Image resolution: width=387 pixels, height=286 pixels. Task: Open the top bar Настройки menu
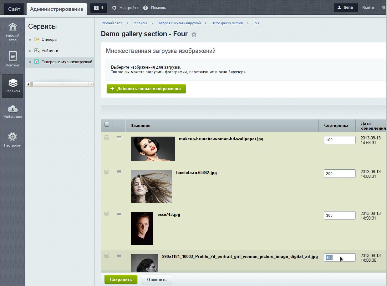(125, 7)
